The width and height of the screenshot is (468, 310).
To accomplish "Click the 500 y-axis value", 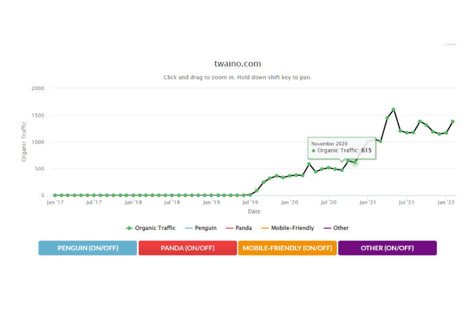I will [x=39, y=168].
